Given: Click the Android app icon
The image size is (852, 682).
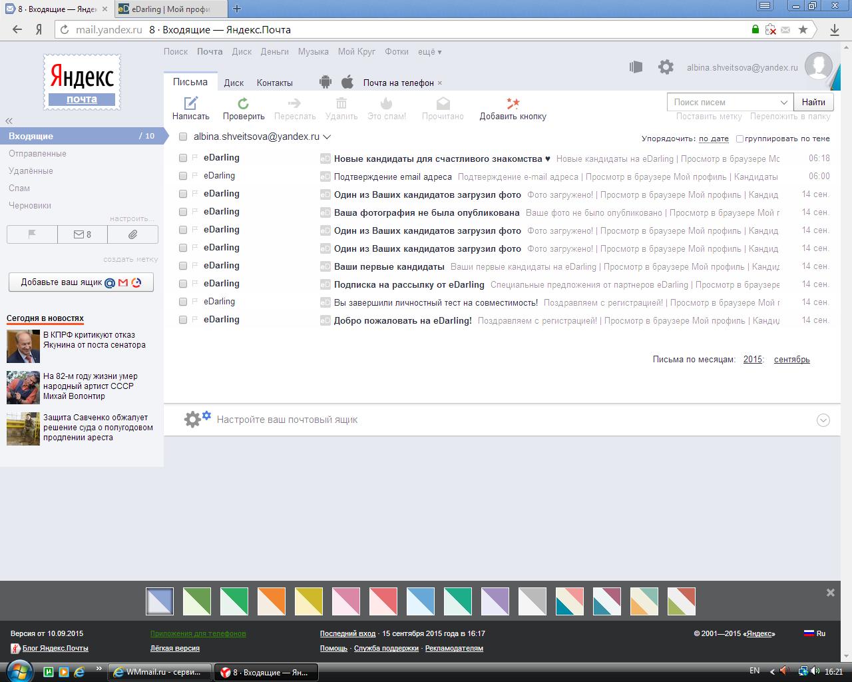Looking at the screenshot, I should [x=325, y=82].
